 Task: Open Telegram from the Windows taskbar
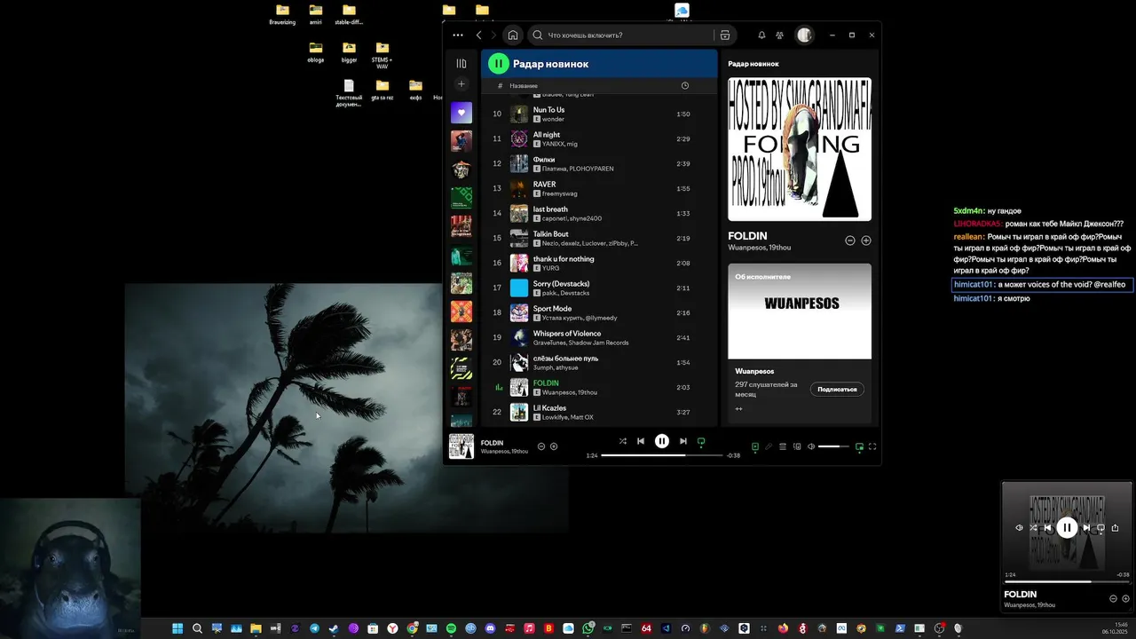[x=314, y=628]
